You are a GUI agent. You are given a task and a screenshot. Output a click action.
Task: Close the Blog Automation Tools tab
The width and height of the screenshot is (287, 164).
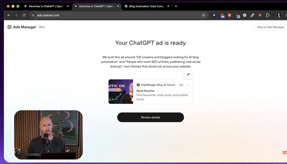[x=168, y=6]
